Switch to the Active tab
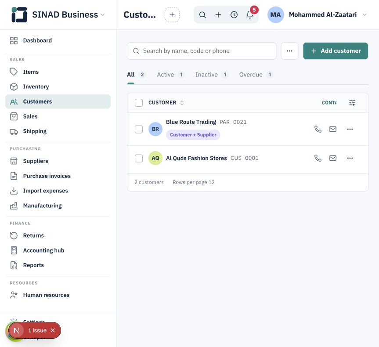 171,75
